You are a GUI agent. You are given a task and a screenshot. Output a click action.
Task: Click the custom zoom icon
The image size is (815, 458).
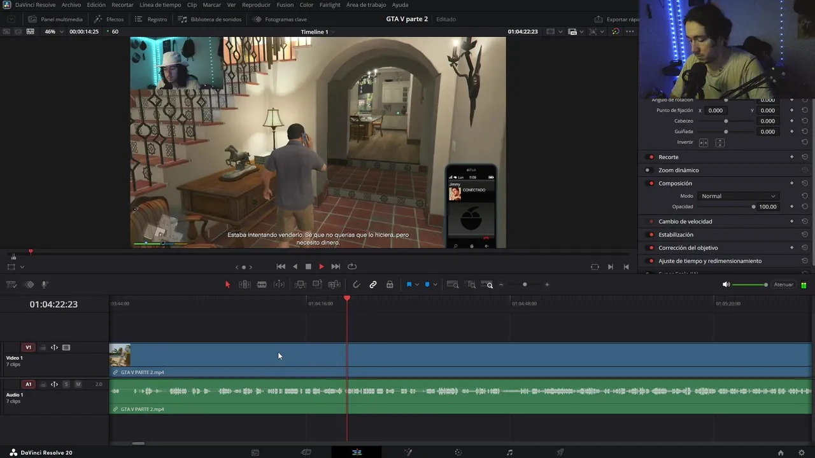click(487, 284)
